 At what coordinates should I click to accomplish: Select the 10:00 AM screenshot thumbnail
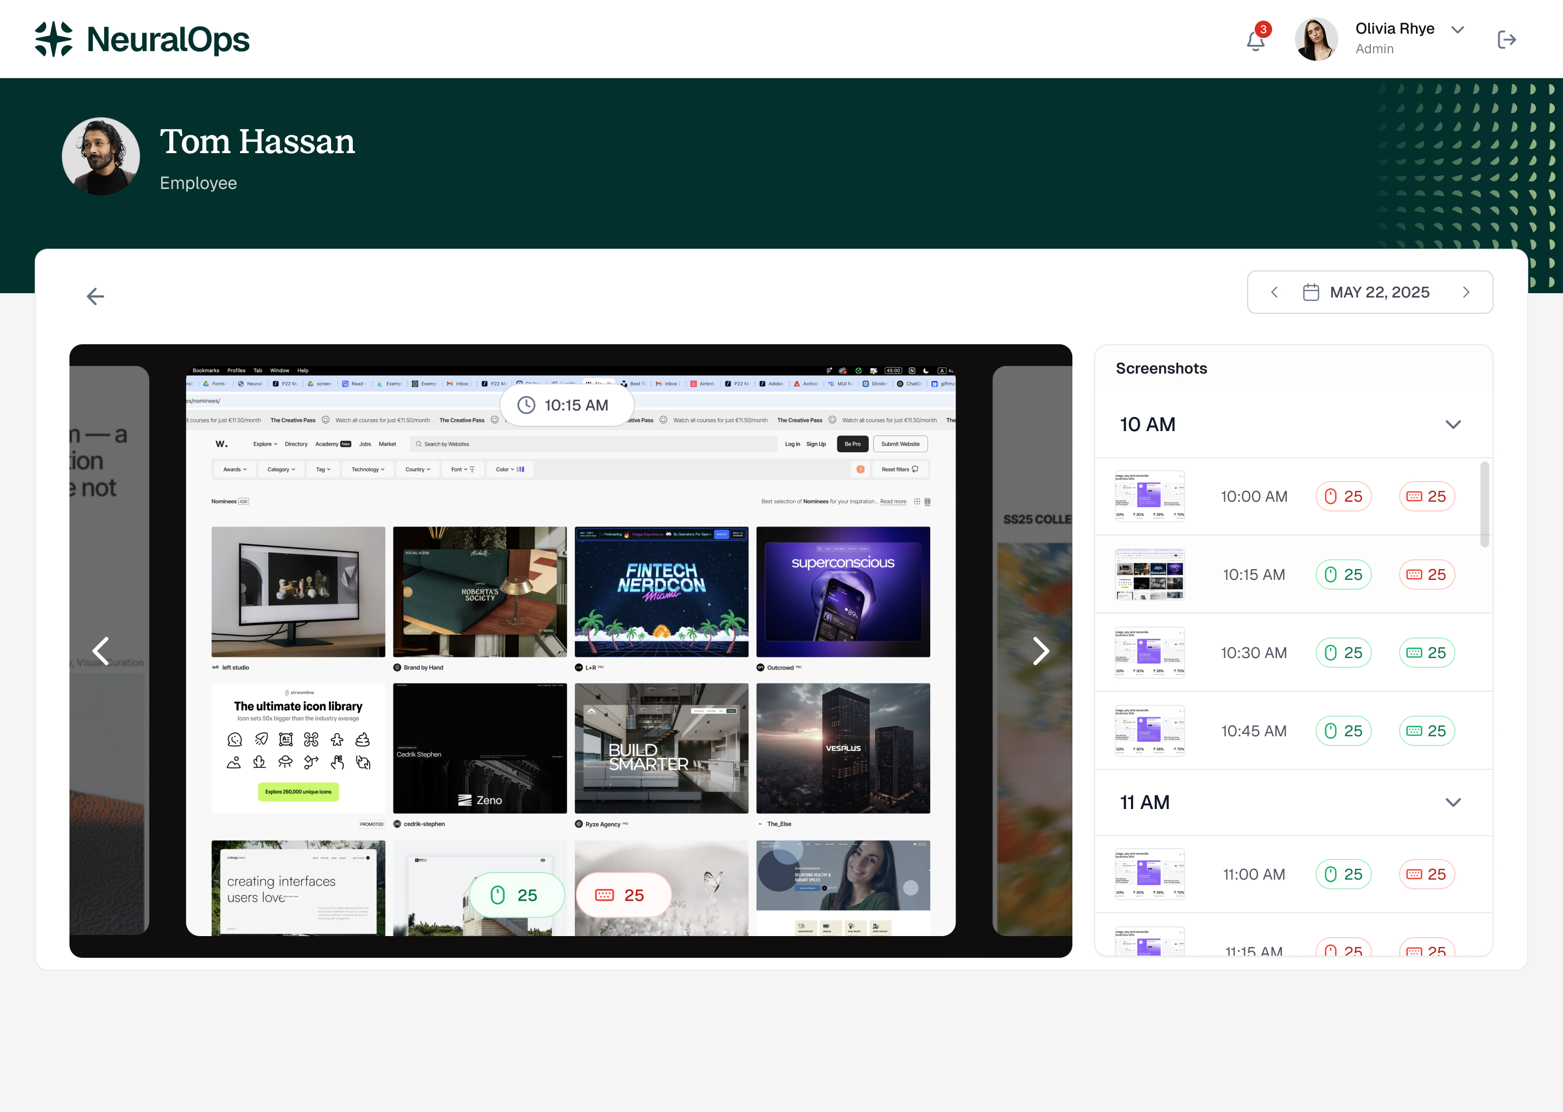(1149, 496)
